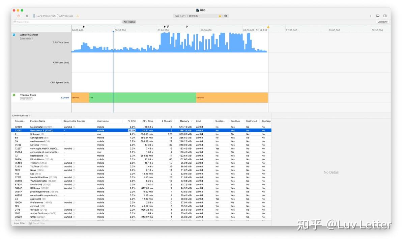This screenshot has height=241, width=402.
Task: Select the Geekbench 5 (72097) row
Action: pyautogui.click(x=141, y=130)
